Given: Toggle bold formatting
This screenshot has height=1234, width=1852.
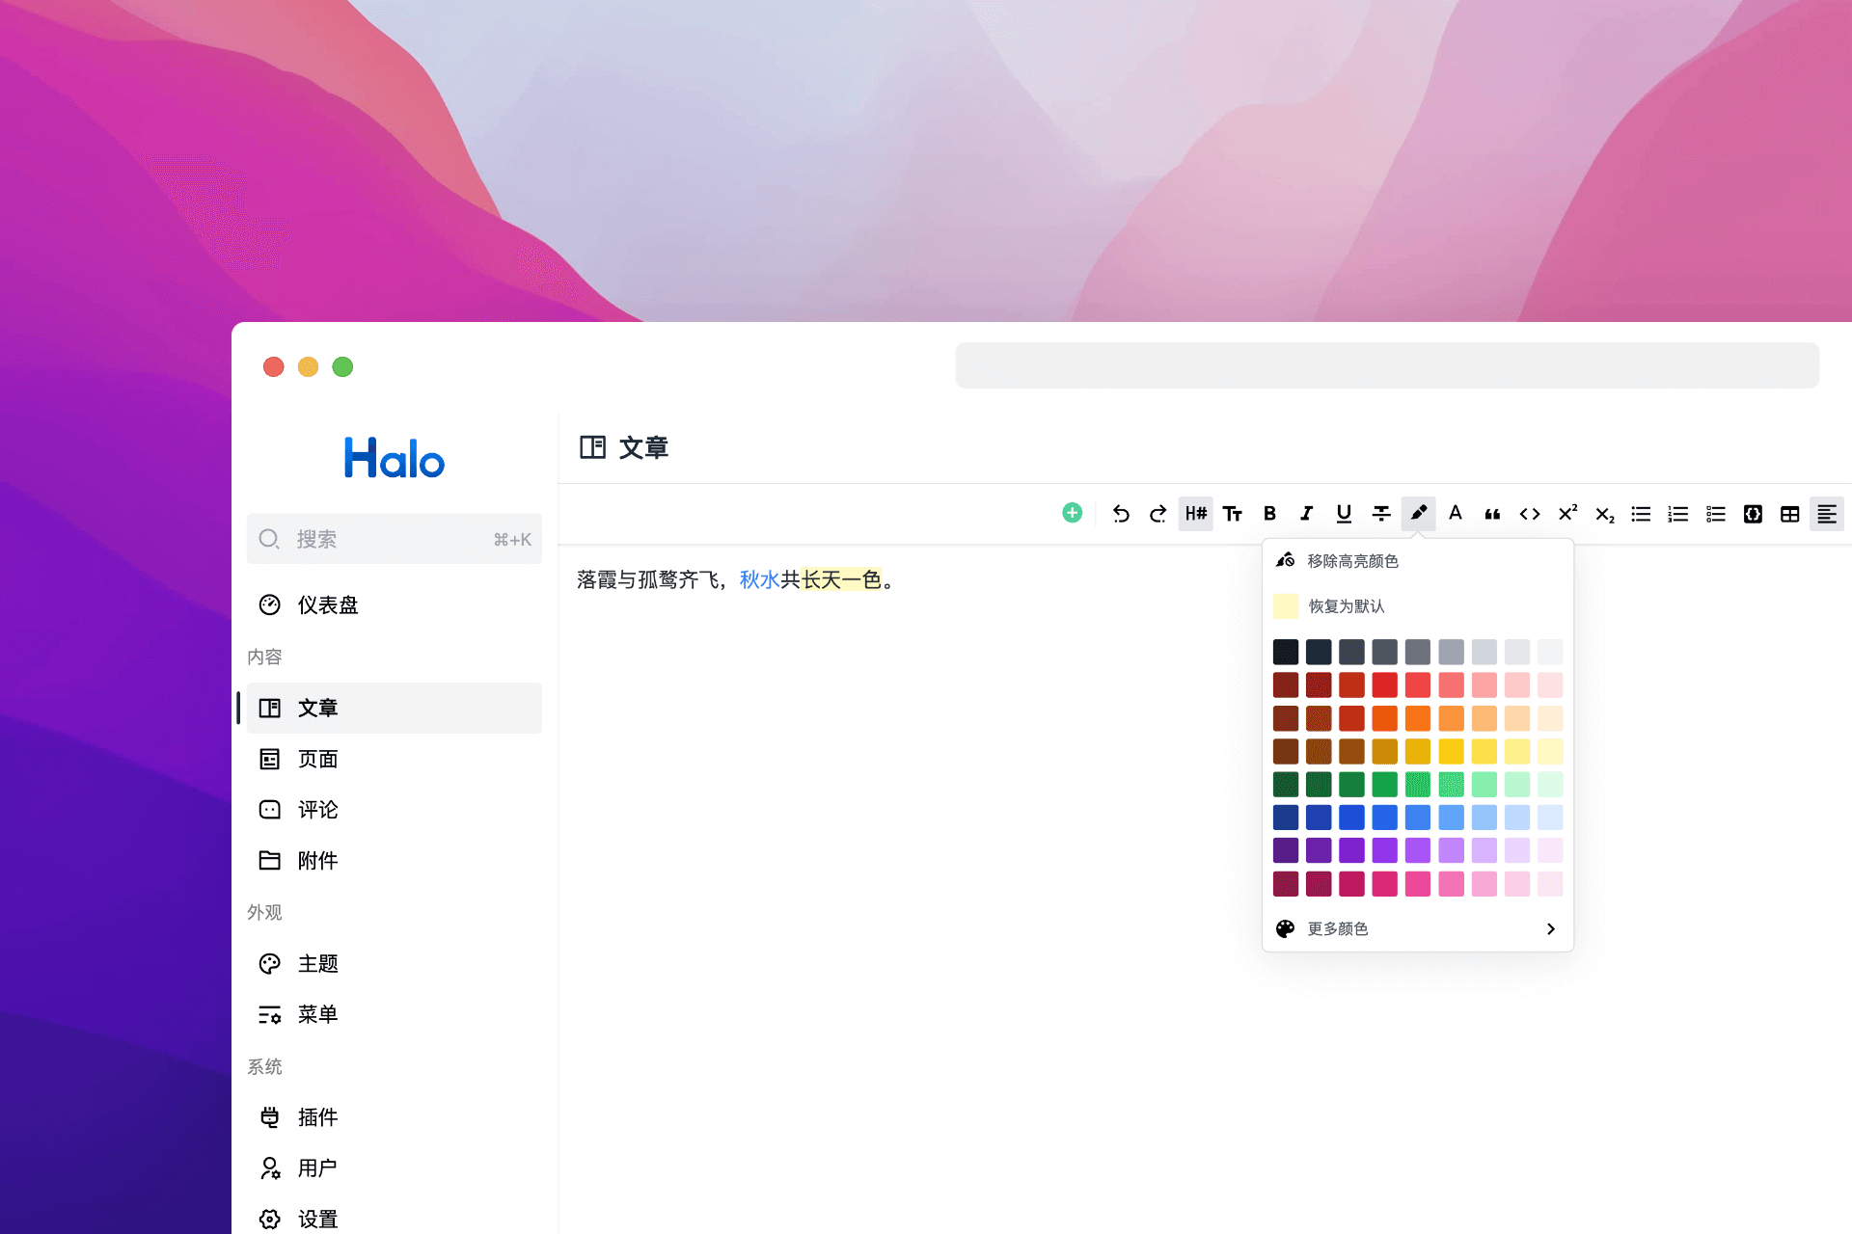Looking at the screenshot, I should click(1269, 514).
